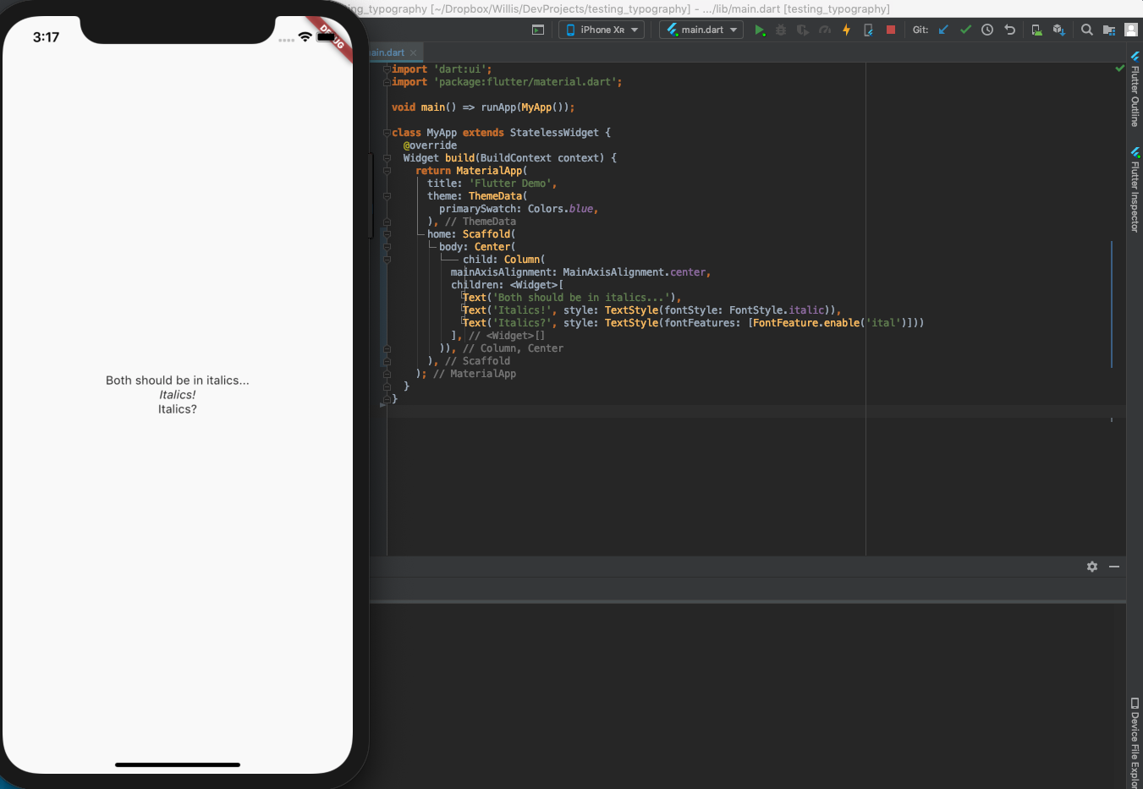Close the main.dart tab via its x
Screen dimensions: 1143x789
tap(413, 52)
